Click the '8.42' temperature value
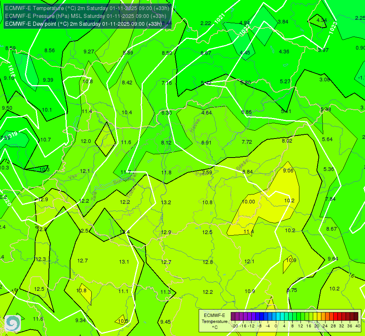365x336 pixels. click(x=127, y=83)
